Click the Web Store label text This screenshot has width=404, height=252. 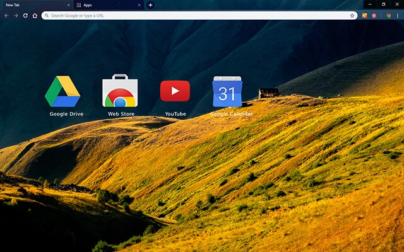121,114
